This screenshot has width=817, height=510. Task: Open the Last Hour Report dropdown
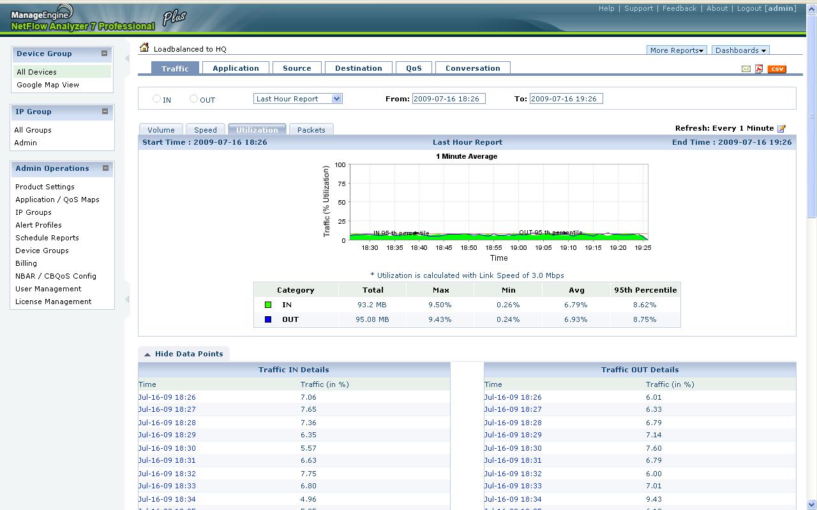click(x=298, y=99)
